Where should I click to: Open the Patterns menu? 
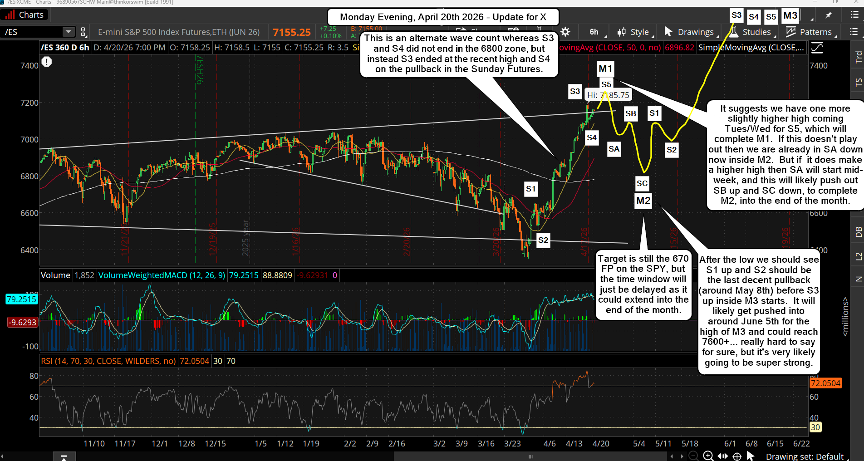point(810,32)
